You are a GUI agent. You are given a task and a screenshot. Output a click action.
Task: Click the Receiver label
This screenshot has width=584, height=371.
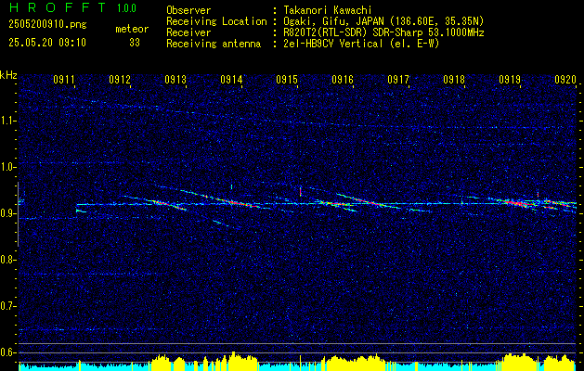188,32
